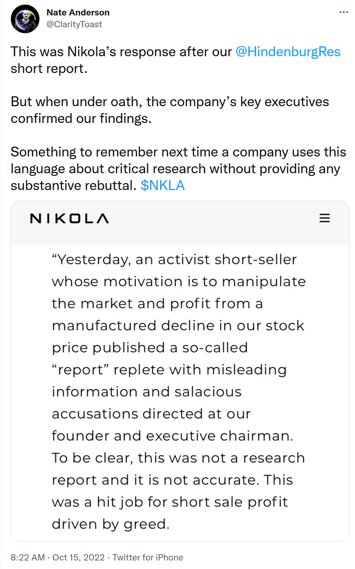Visit the @ClarityToast handle

pyautogui.click(x=74, y=24)
